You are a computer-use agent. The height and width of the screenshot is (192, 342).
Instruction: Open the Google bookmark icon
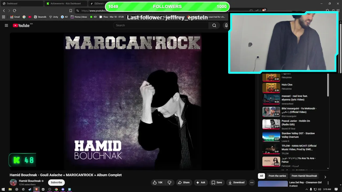click(x=24, y=17)
